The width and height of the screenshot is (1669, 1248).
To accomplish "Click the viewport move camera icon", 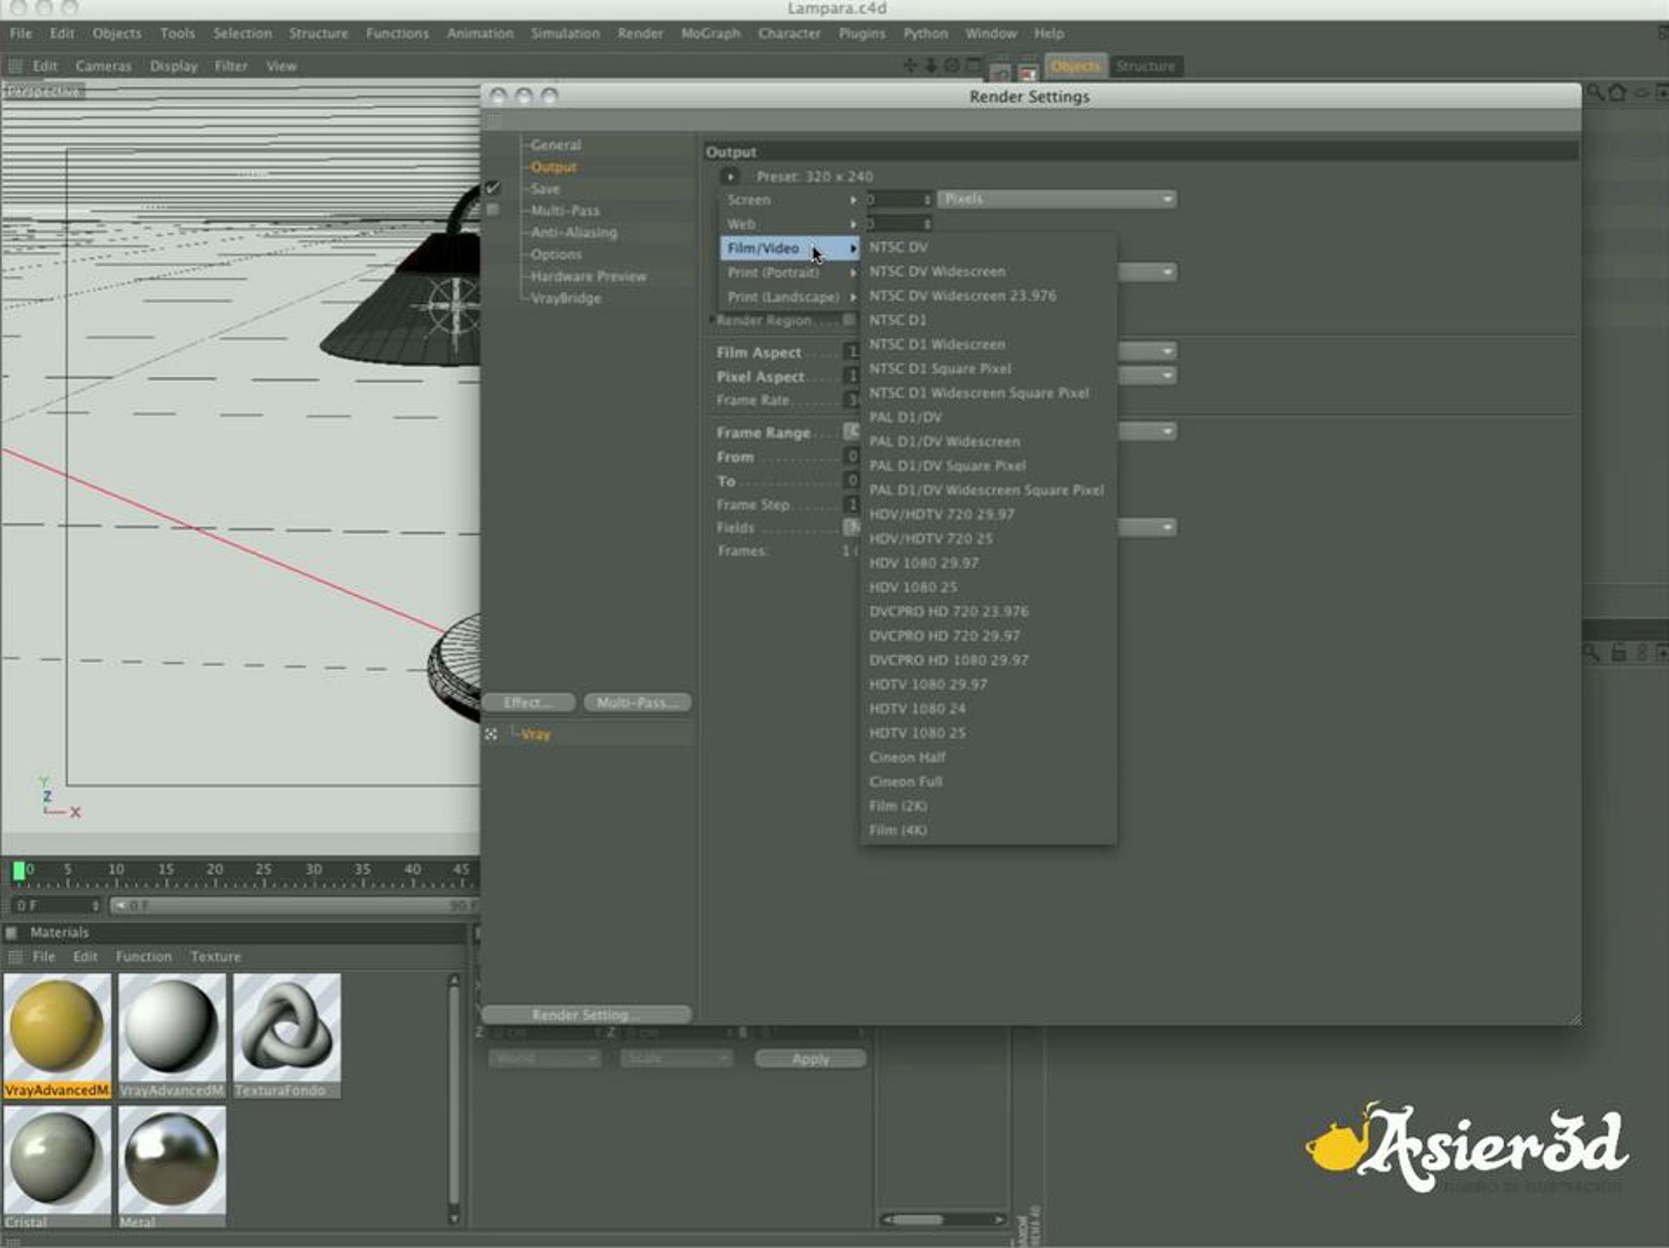I will point(910,65).
